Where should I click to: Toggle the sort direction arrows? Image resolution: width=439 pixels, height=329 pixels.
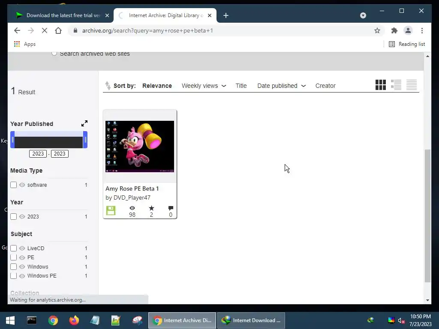coord(108,86)
